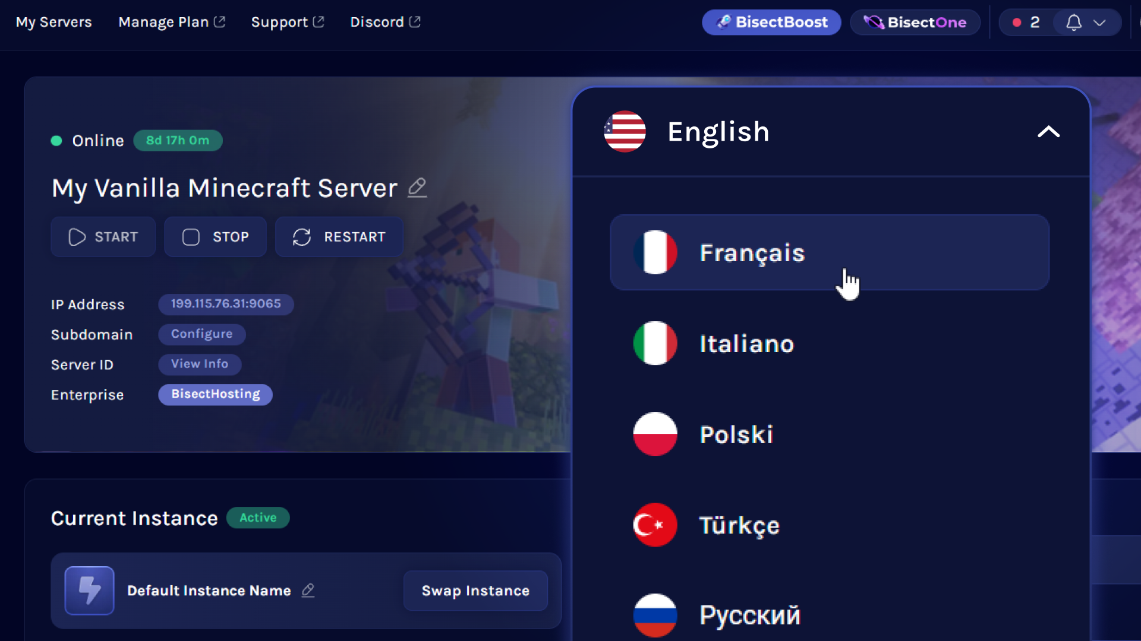Collapse the English language dropdown chevron
The image size is (1141, 641).
pos(1048,132)
